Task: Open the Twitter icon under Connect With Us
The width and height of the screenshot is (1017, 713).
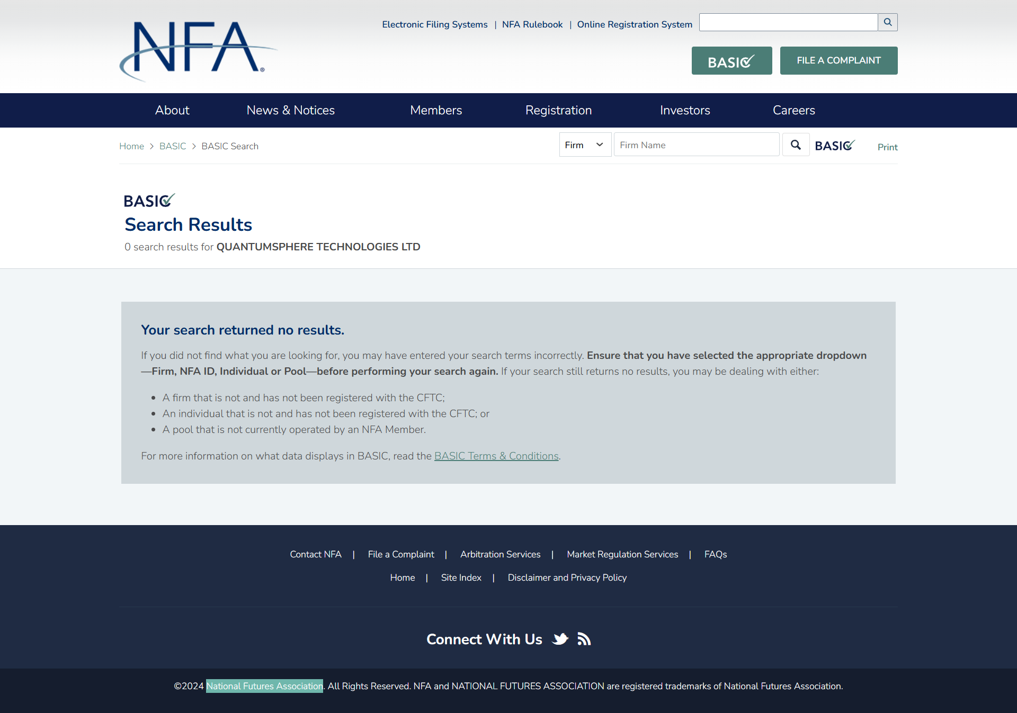Action: (560, 639)
